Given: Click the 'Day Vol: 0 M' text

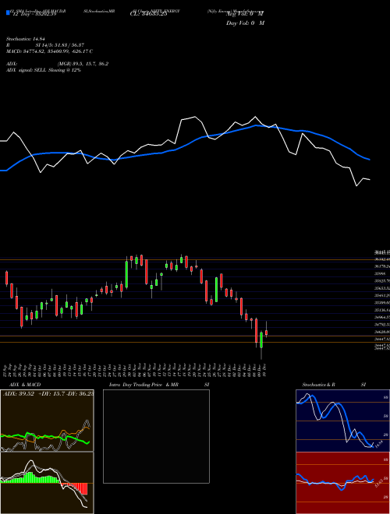Looking at the screenshot, I should click(245, 23).
